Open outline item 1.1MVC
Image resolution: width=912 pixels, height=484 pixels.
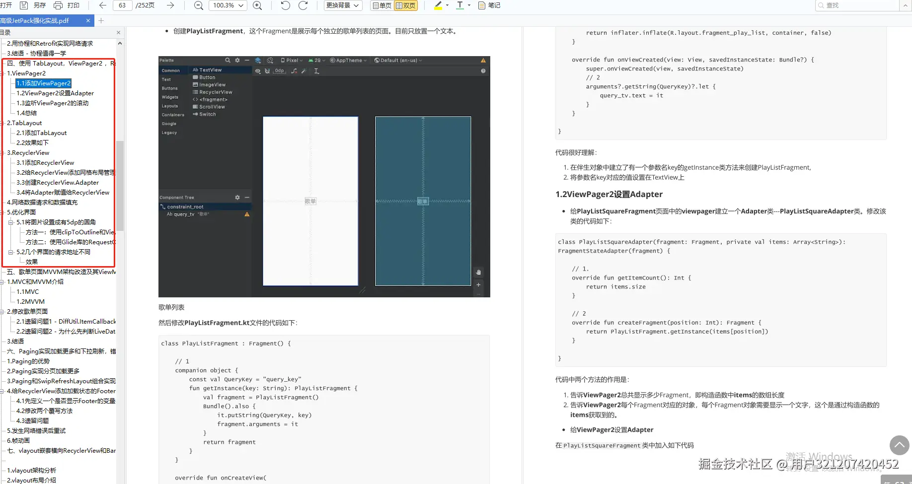point(28,292)
